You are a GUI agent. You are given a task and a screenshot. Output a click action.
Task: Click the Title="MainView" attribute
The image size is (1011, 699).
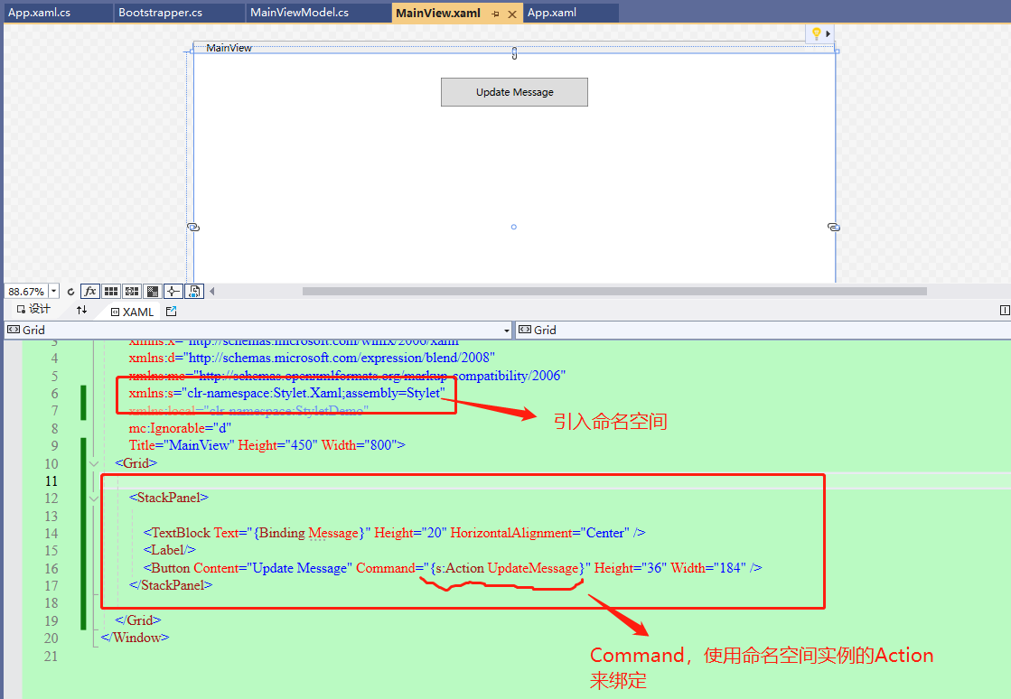tap(182, 445)
